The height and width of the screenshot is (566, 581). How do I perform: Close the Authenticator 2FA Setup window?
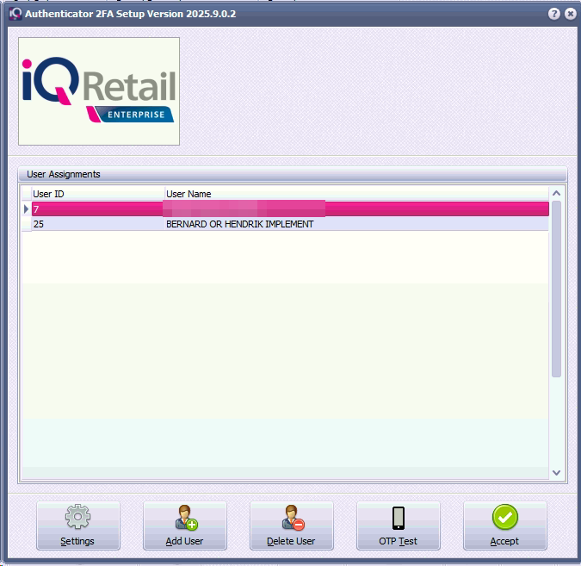569,15
